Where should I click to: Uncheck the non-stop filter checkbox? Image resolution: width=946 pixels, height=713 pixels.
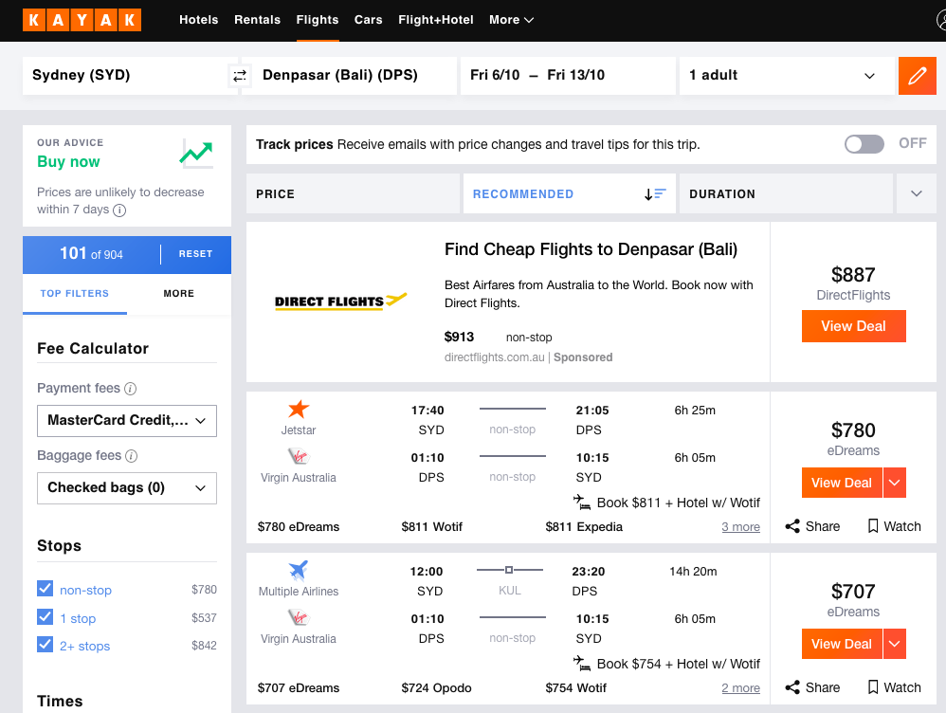(x=45, y=589)
